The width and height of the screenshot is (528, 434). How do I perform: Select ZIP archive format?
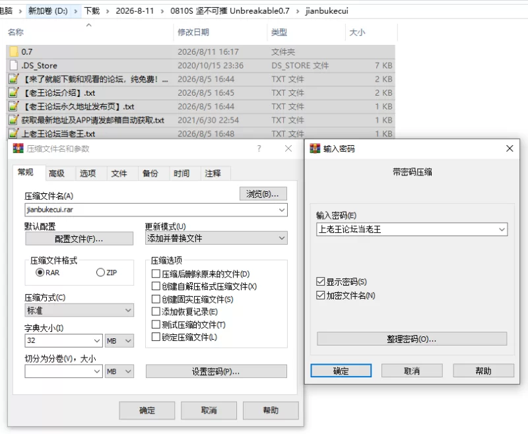pyautogui.click(x=100, y=272)
